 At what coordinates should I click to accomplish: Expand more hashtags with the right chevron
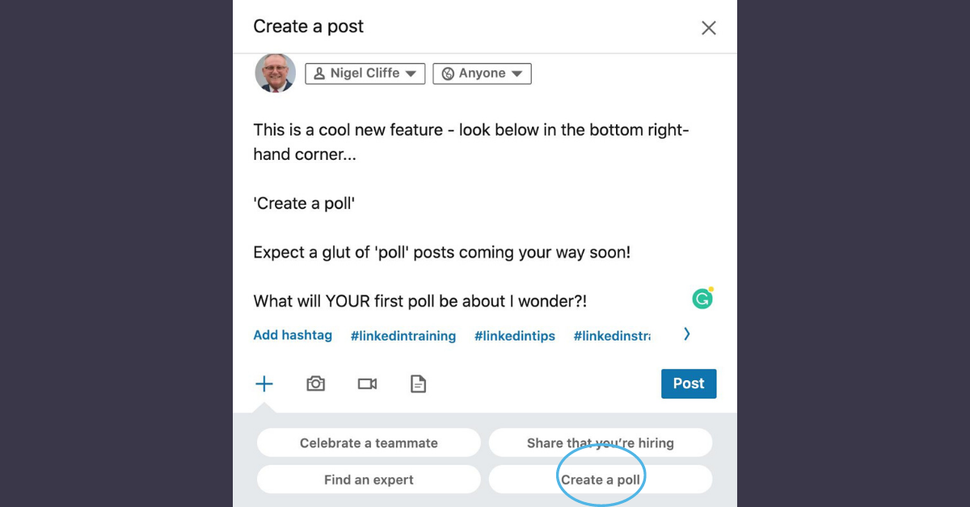[686, 333]
